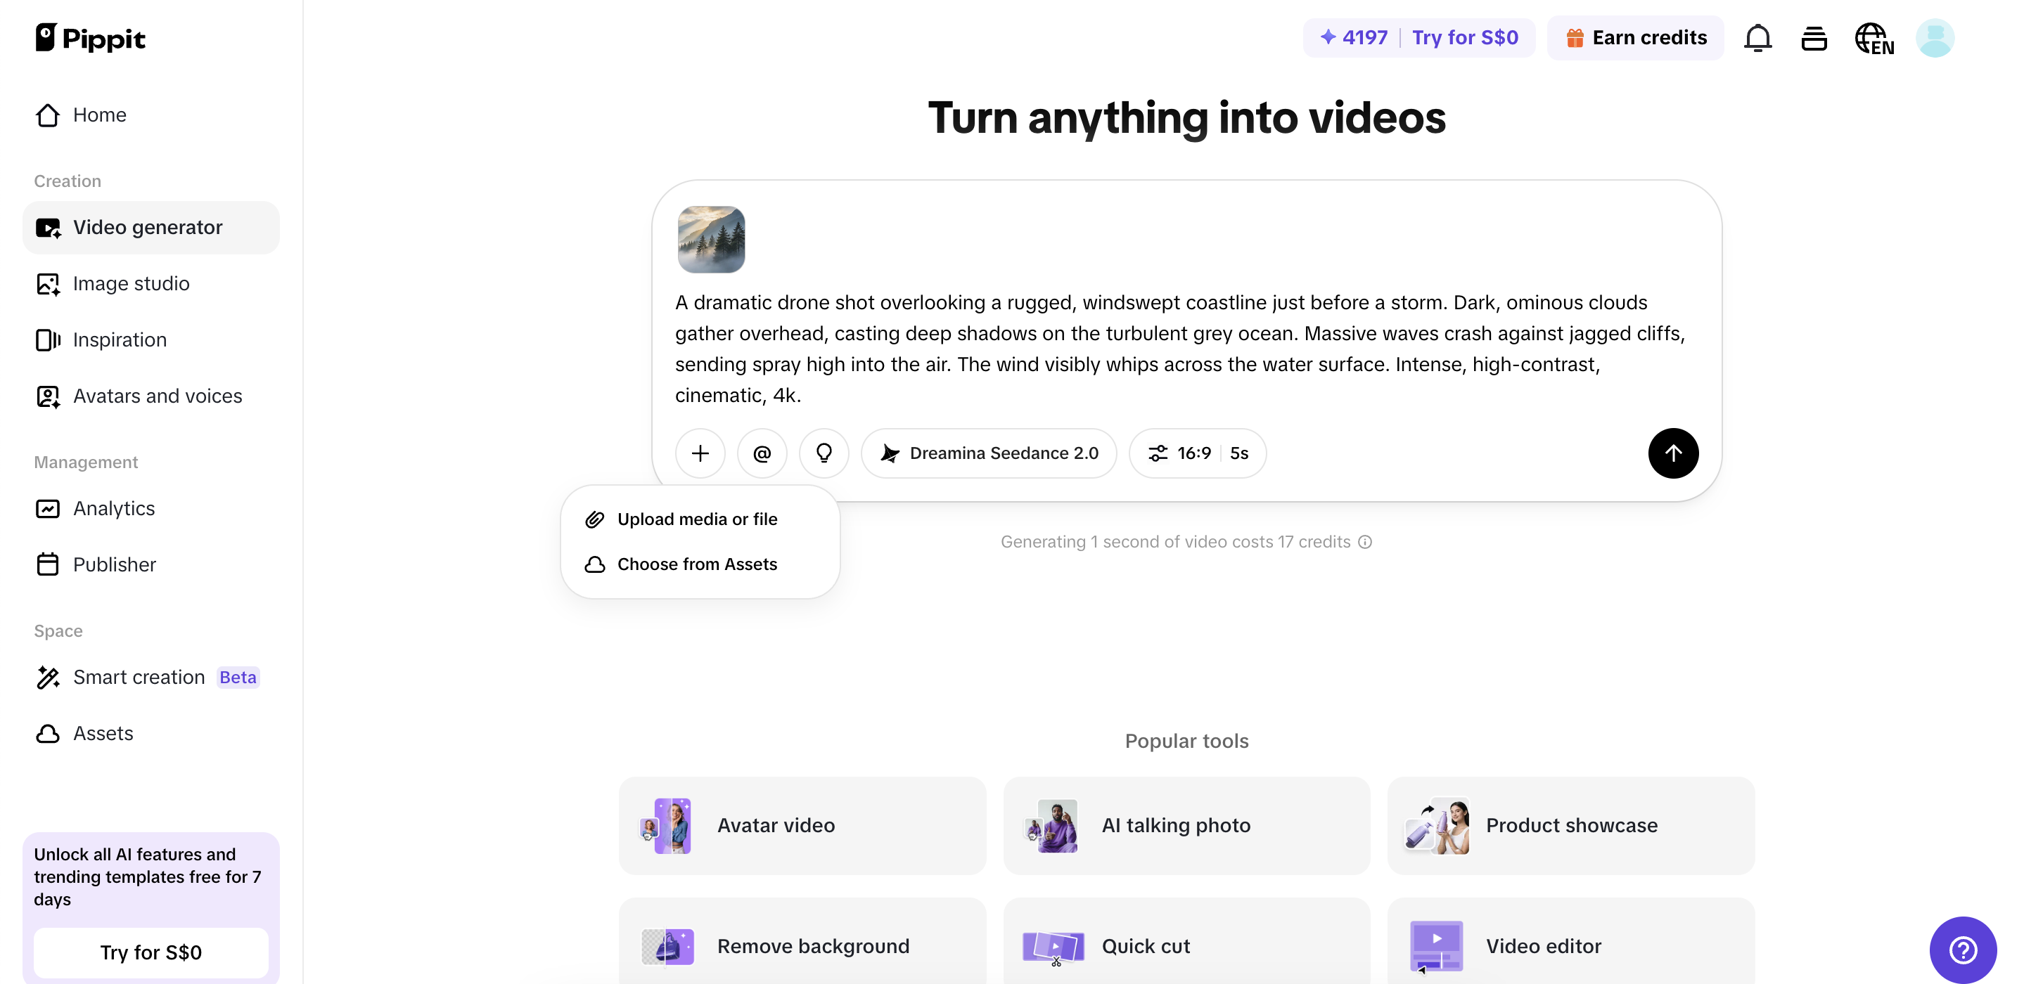Image resolution: width=2024 pixels, height=984 pixels.
Task: Open Analytics from the sidebar
Action: pos(114,508)
